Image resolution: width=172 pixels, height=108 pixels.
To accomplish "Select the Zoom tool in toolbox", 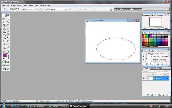I will (8, 50).
